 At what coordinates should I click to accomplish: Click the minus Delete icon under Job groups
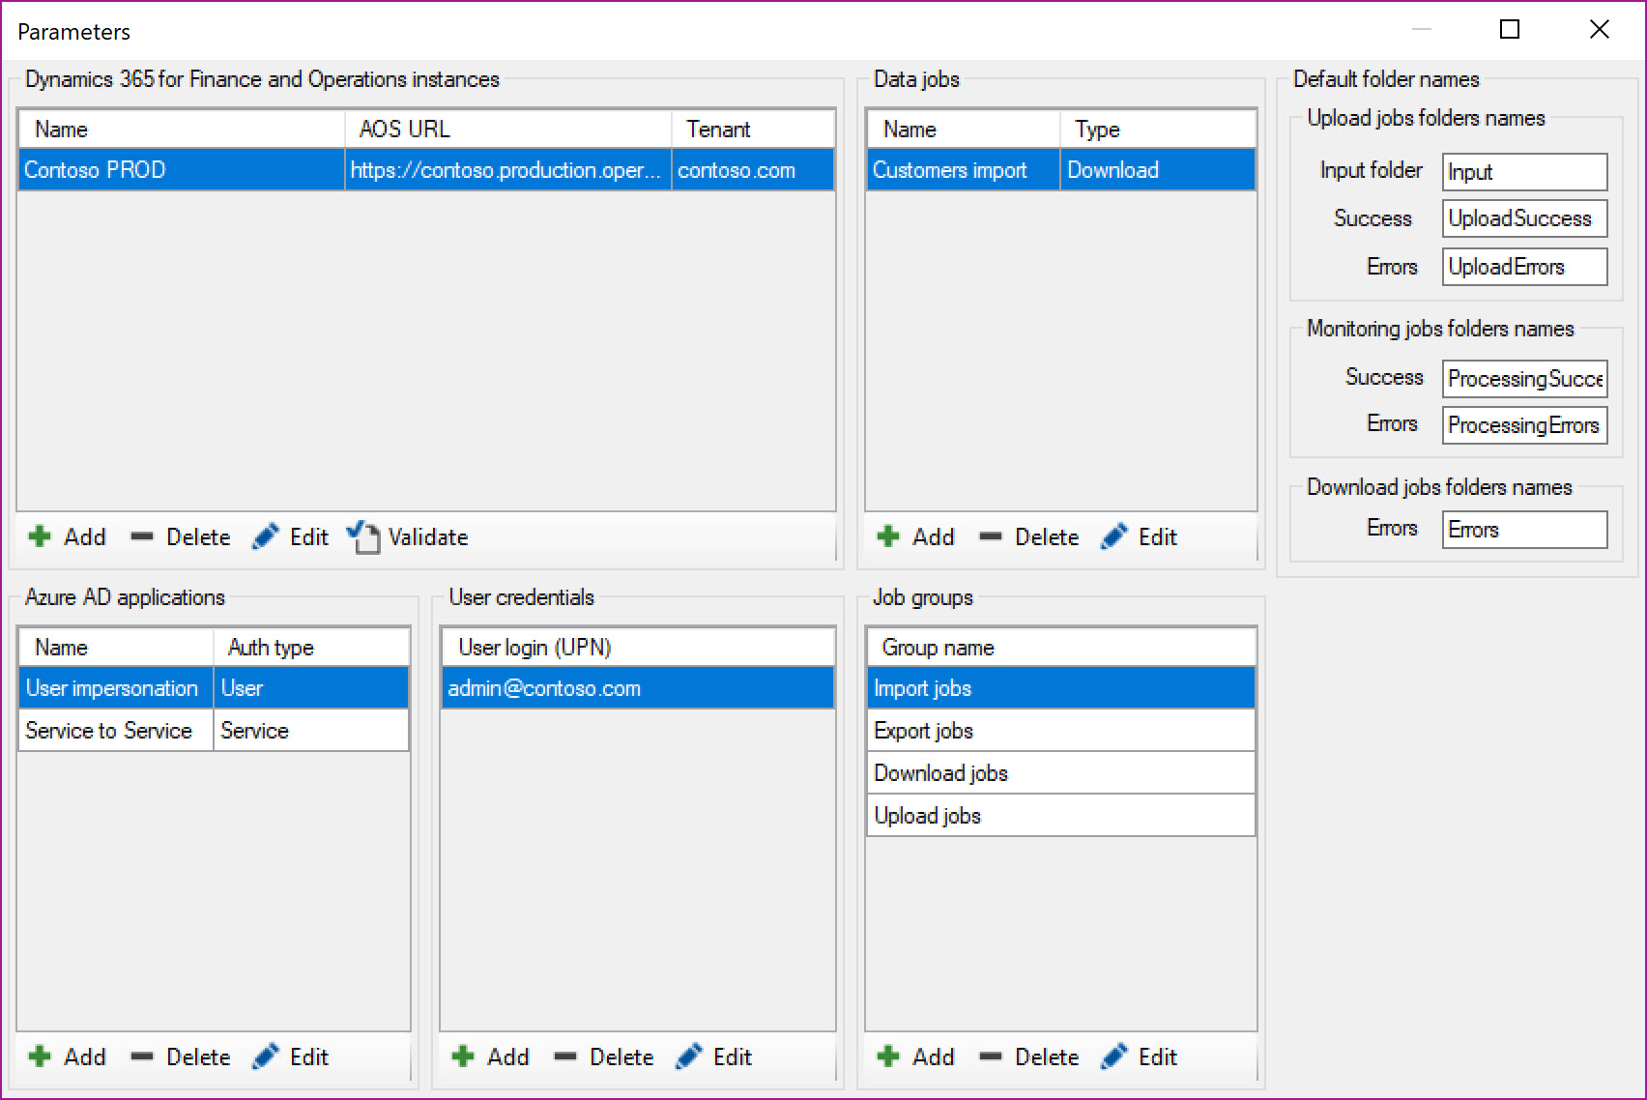[991, 1057]
